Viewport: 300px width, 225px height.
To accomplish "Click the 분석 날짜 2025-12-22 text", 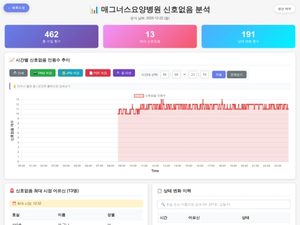I will (150, 18).
